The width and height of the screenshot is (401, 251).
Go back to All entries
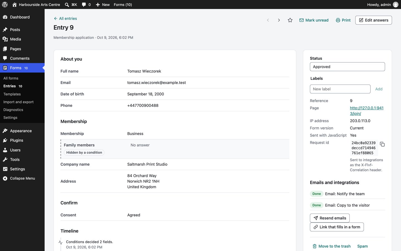(x=65, y=18)
